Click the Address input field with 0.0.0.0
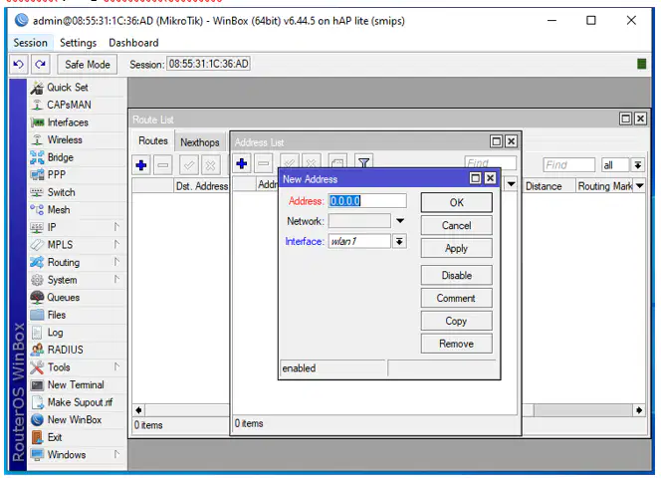 coord(367,201)
